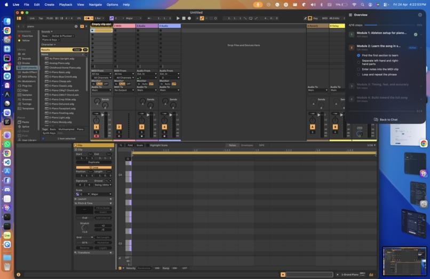The height and width of the screenshot is (279, 430).
Task: Start playback with the transport Play button
Action: coord(178,18)
